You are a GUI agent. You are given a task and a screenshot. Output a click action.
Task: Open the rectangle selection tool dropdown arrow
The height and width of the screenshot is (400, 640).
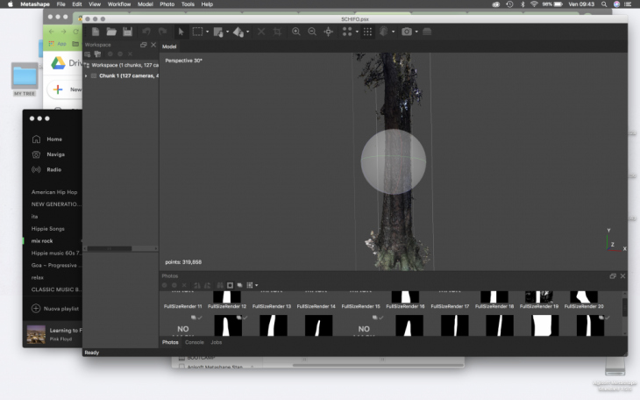pyautogui.click(x=208, y=32)
